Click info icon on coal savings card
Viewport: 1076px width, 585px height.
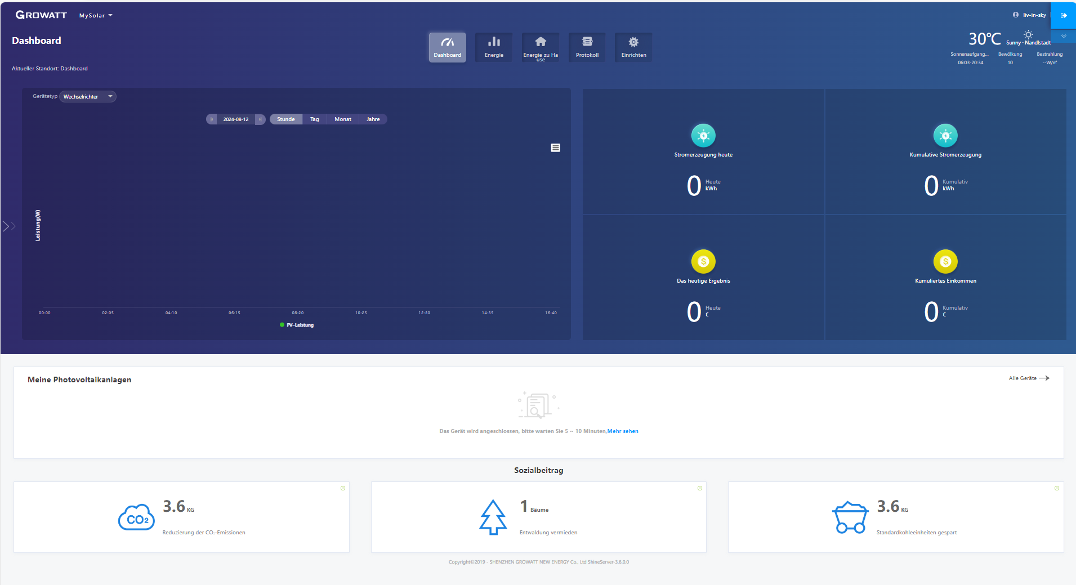click(1057, 488)
